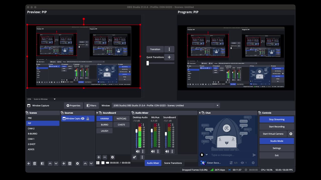Open preview scale dropdown arrow
This screenshot has height=180, width=321.
(x=55, y=99)
